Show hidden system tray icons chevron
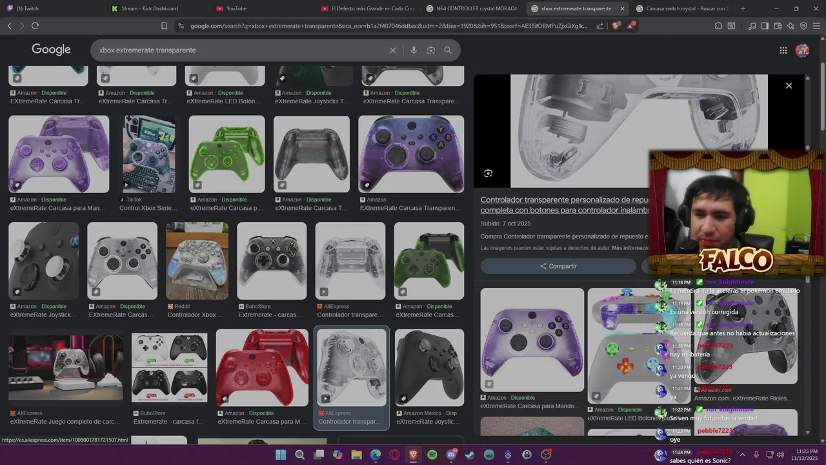The image size is (826, 465). 742,455
